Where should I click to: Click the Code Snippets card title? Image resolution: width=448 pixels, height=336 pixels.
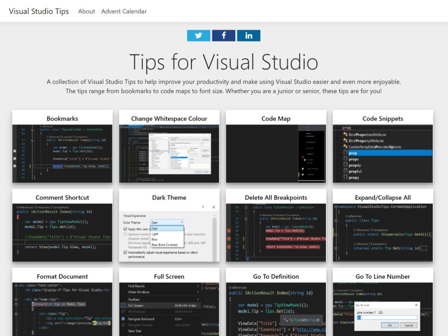pos(383,119)
